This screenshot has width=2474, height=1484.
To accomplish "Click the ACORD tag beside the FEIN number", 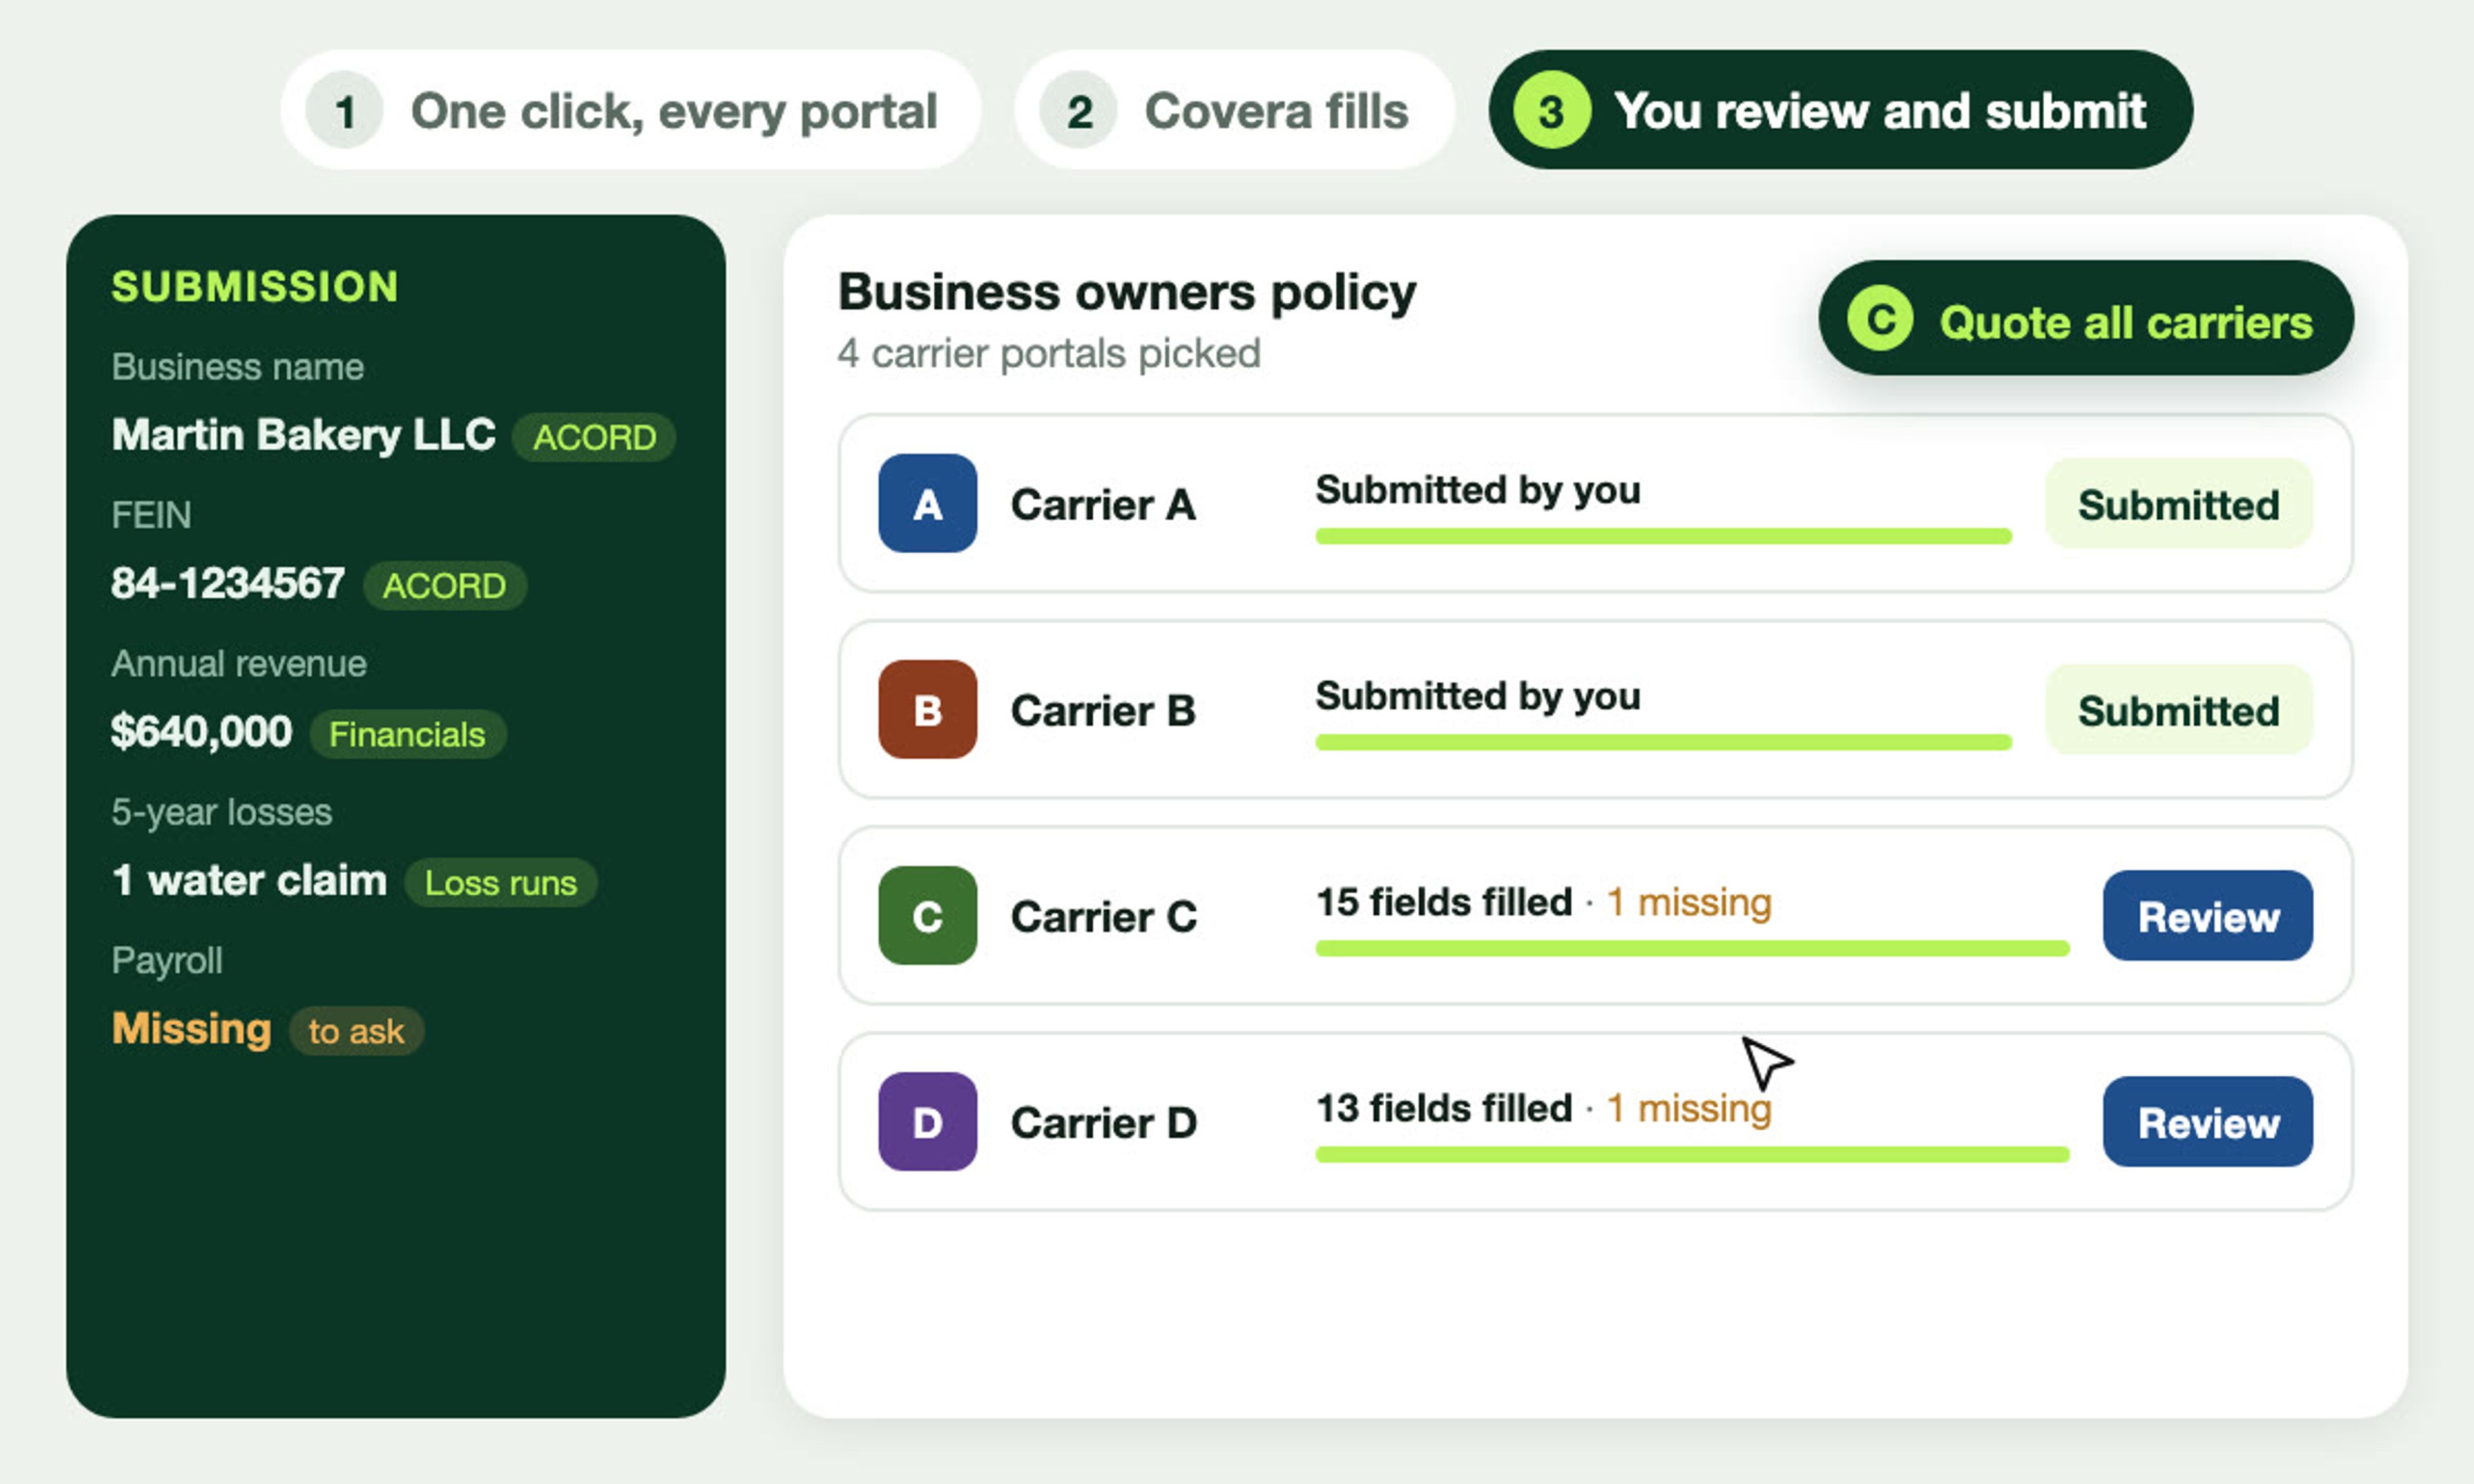I will tap(444, 585).
